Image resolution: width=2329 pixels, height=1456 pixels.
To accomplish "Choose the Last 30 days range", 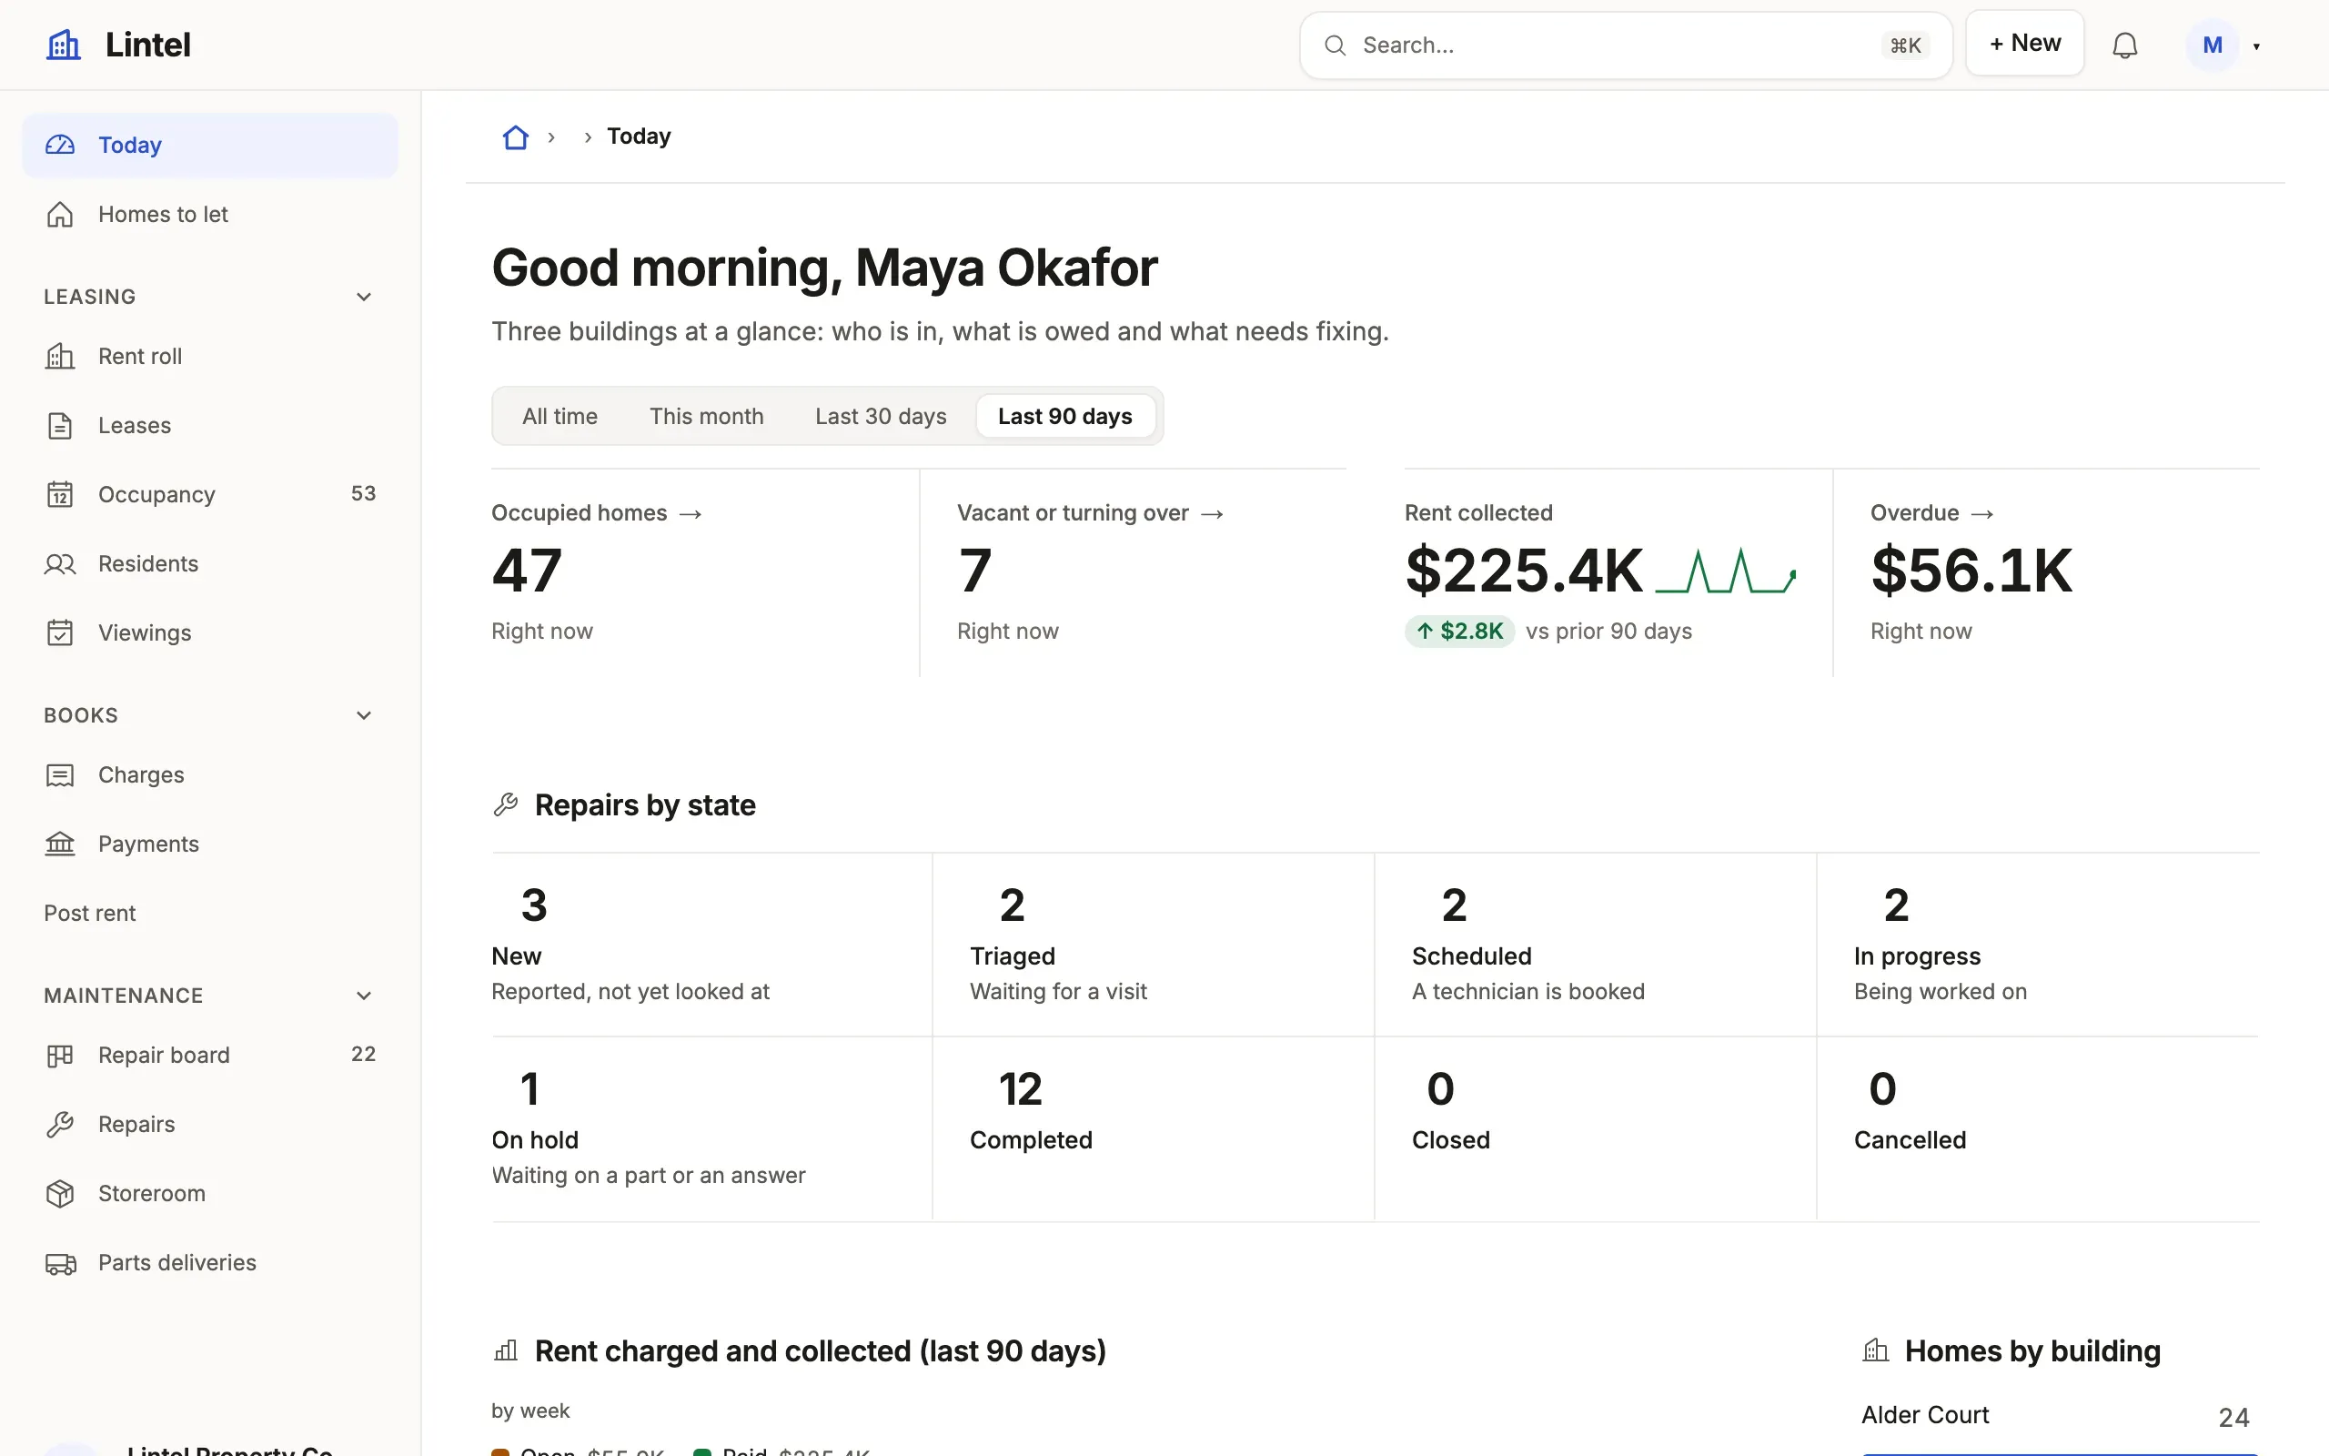I will coord(880,416).
